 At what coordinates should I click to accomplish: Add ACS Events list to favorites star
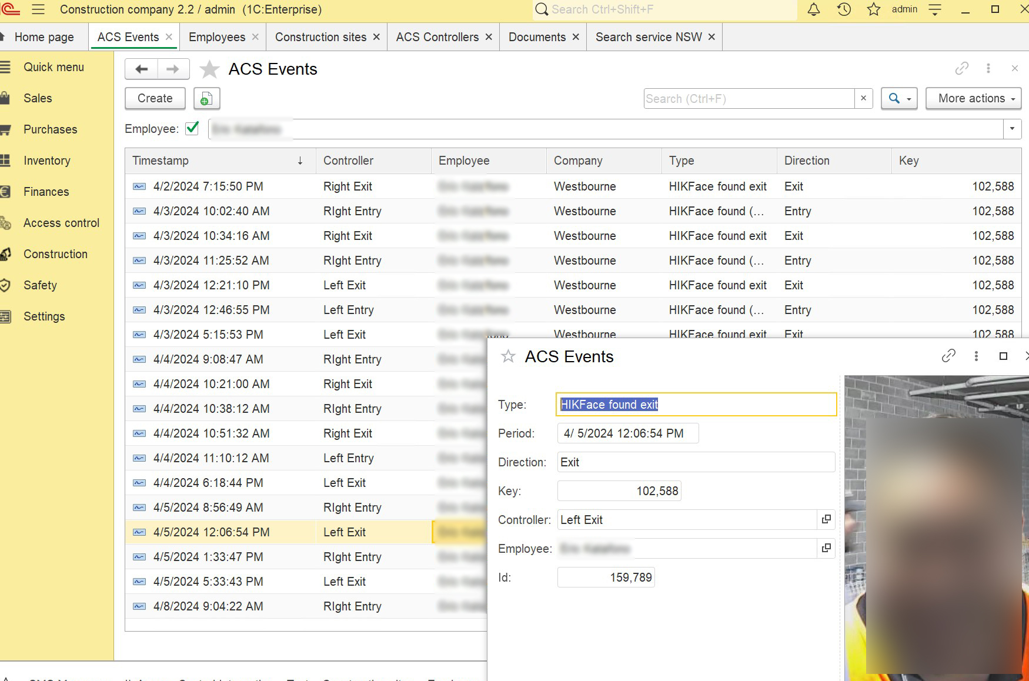(209, 69)
